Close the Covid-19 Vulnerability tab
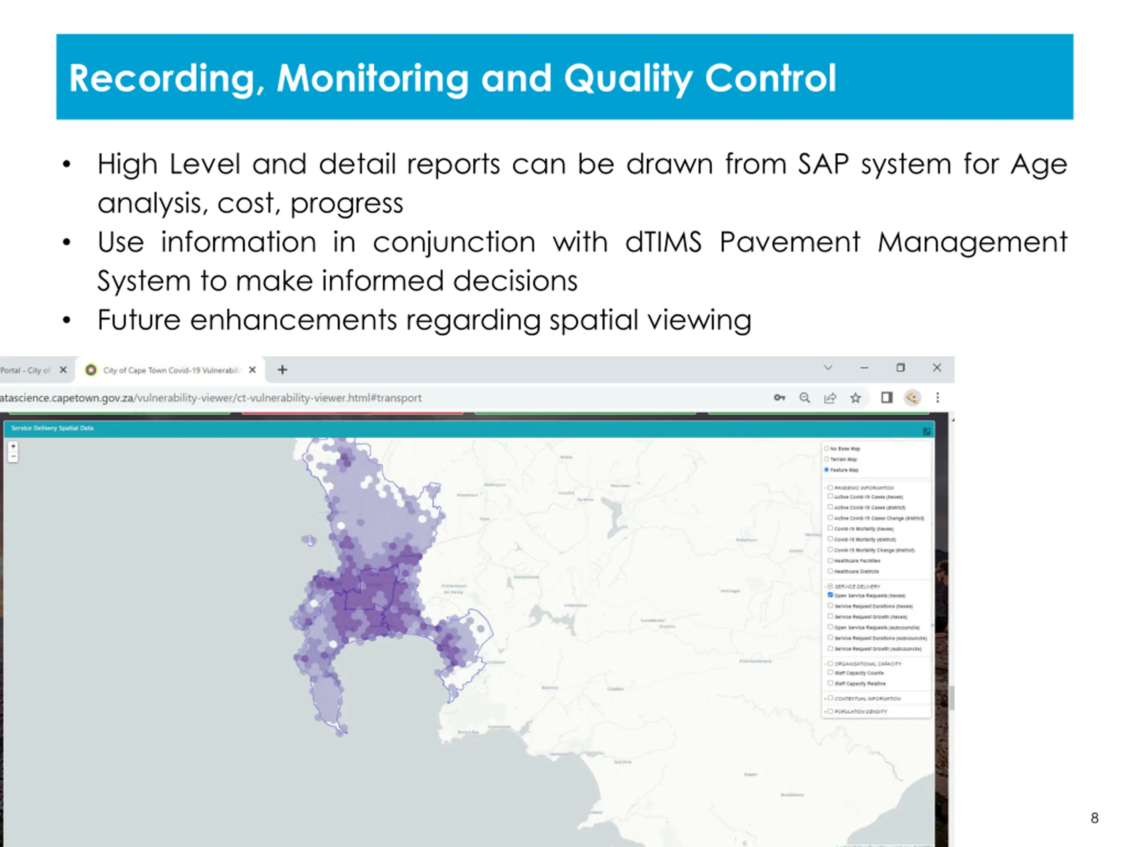 pos(252,370)
